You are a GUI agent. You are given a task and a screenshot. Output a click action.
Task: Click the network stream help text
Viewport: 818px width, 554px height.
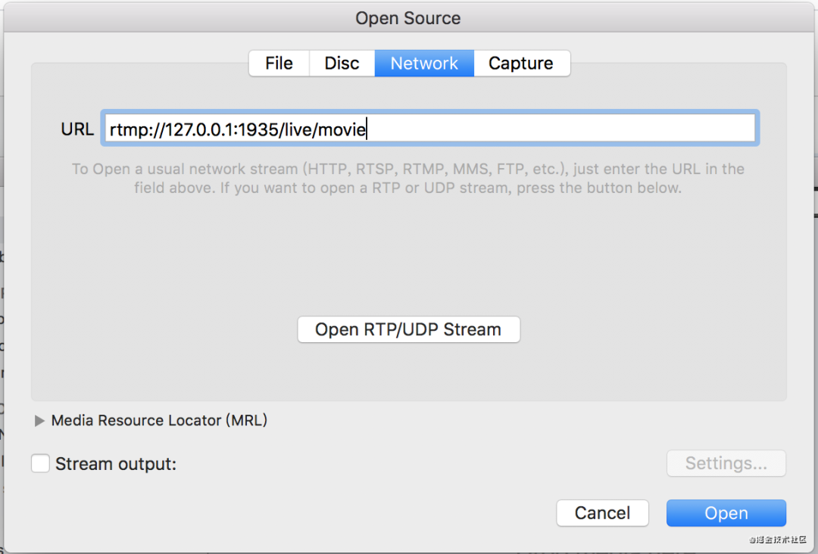tap(408, 179)
